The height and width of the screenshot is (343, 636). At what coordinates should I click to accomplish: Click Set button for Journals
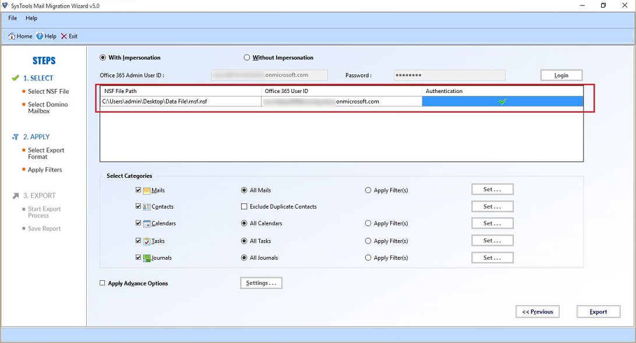tap(492, 258)
